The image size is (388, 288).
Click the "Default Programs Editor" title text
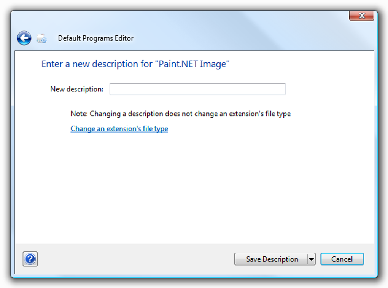coord(95,38)
